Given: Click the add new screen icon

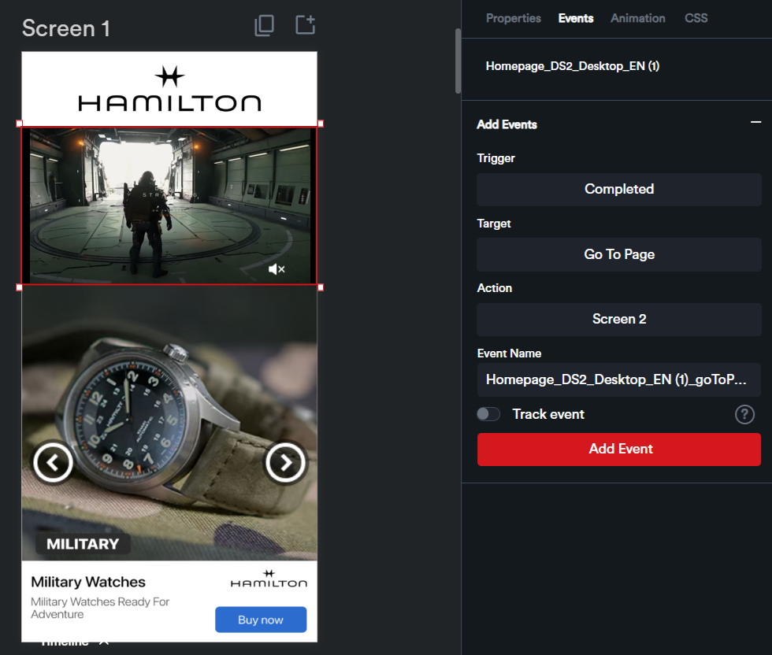Looking at the screenshot, I should tap(305, 25).
